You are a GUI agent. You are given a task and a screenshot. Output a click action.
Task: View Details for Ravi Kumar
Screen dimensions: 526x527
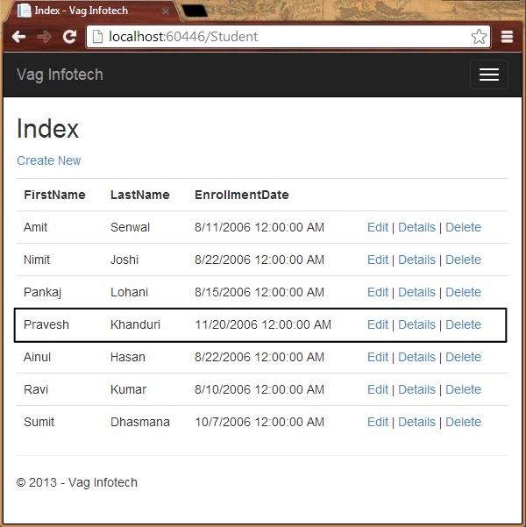tap(416, 389)
